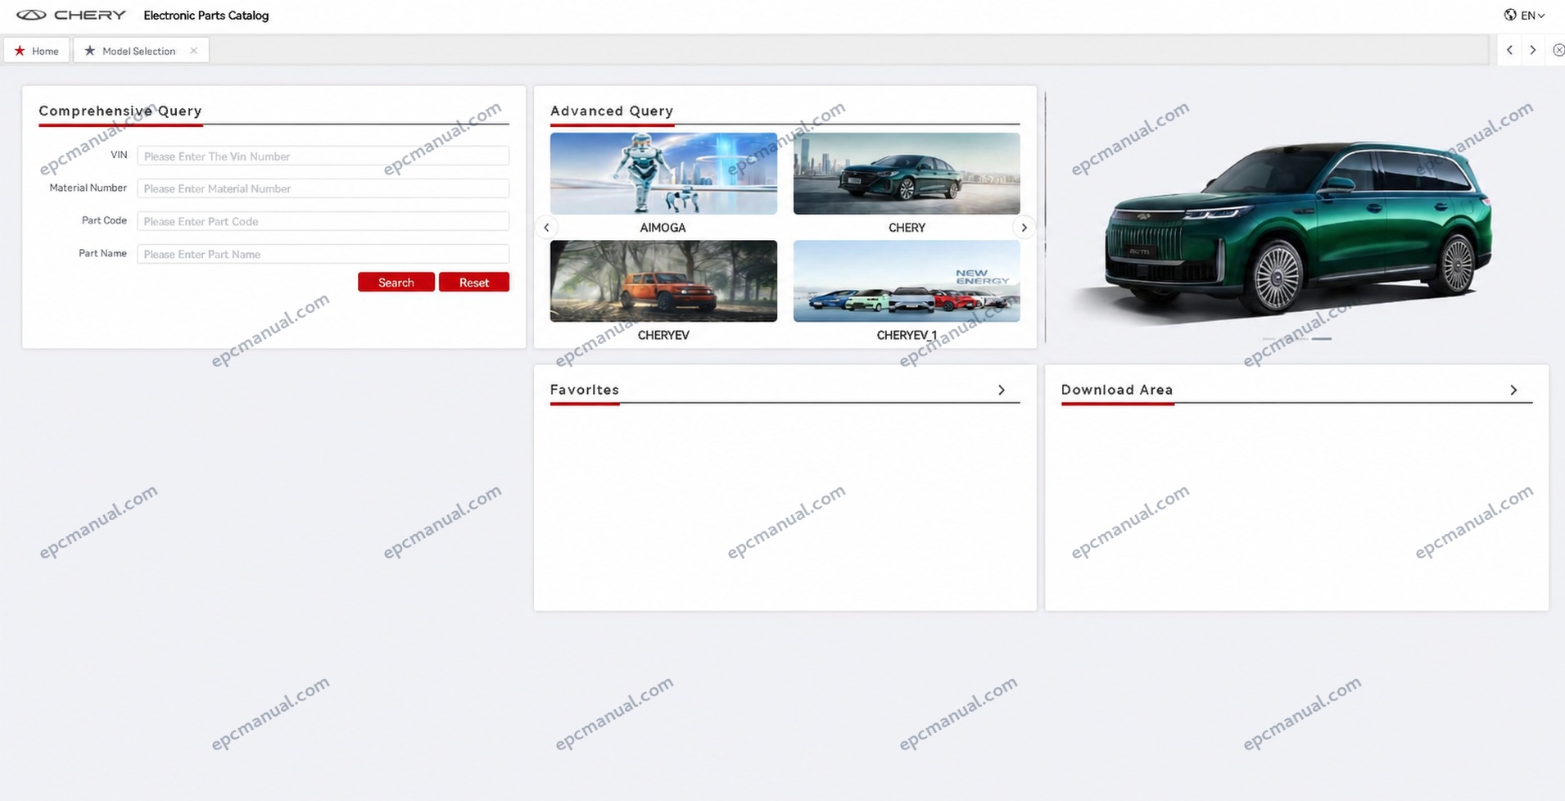
Task: Navigate tabs right with the forward arrow
Action: point(1533,50)
